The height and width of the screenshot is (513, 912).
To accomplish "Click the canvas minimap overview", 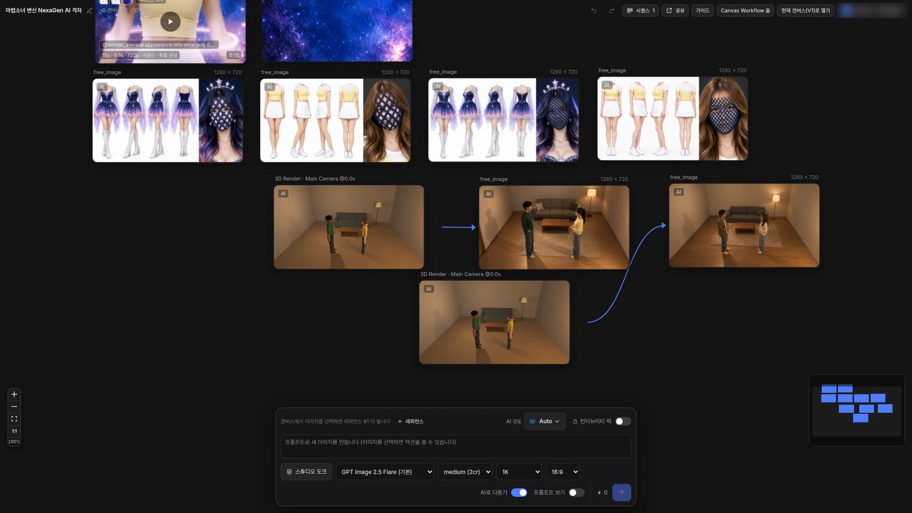I will point(857,410).
